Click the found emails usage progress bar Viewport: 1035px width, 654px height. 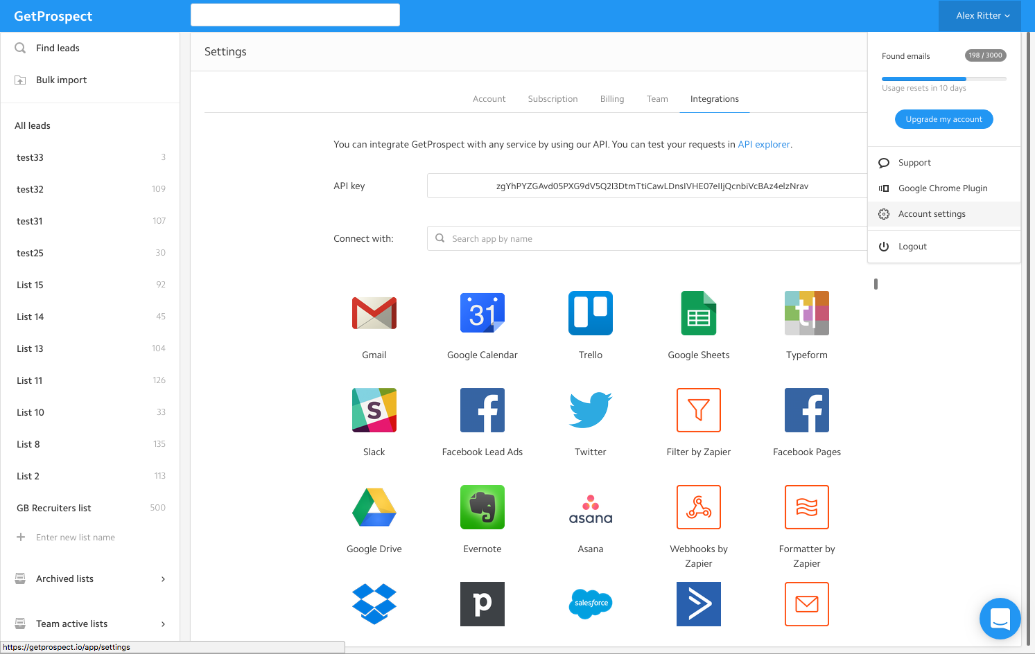pyautogui.click(x=944, y=79)
